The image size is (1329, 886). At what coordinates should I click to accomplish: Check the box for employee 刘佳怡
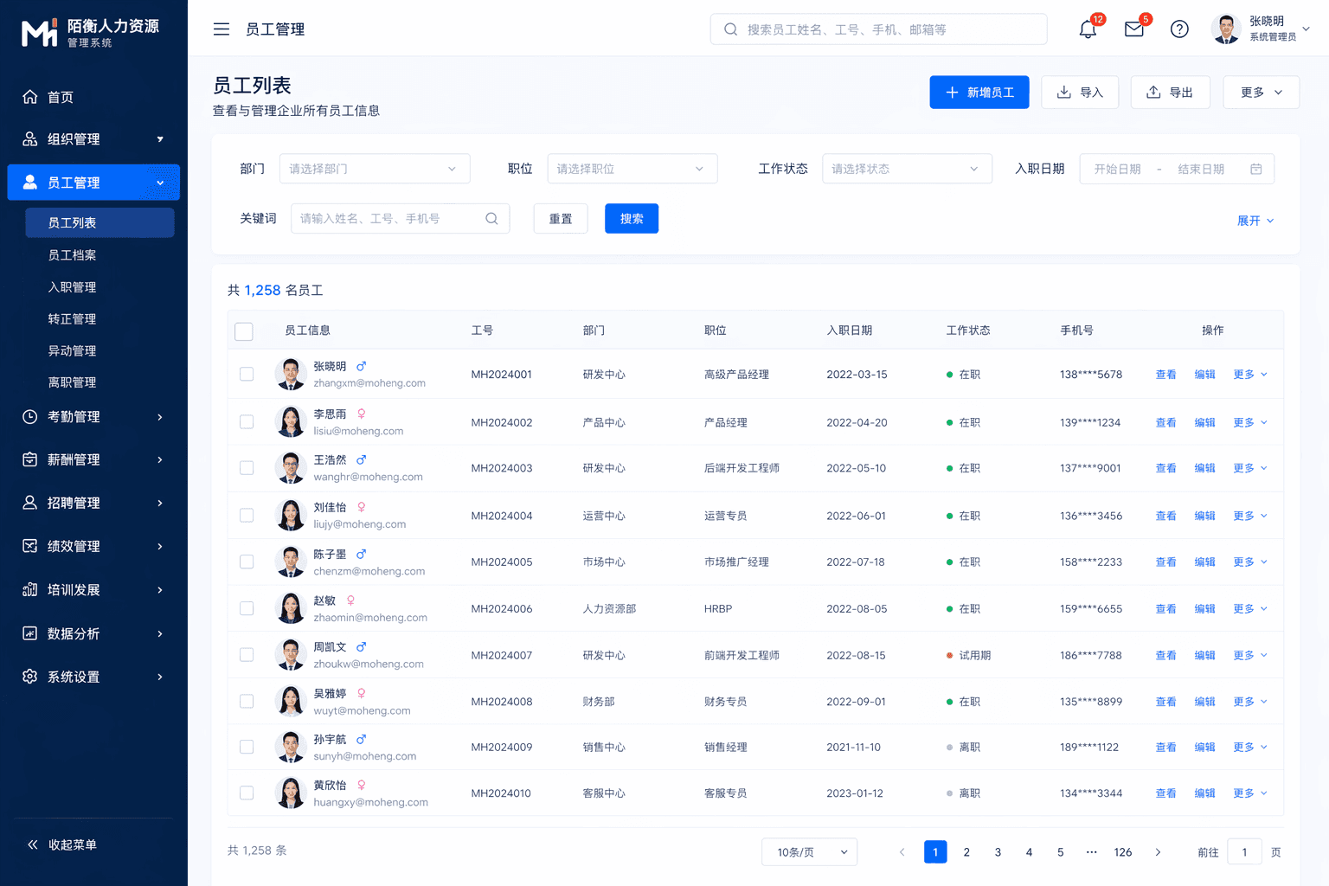pyautogui.click(x=247, y=516)
